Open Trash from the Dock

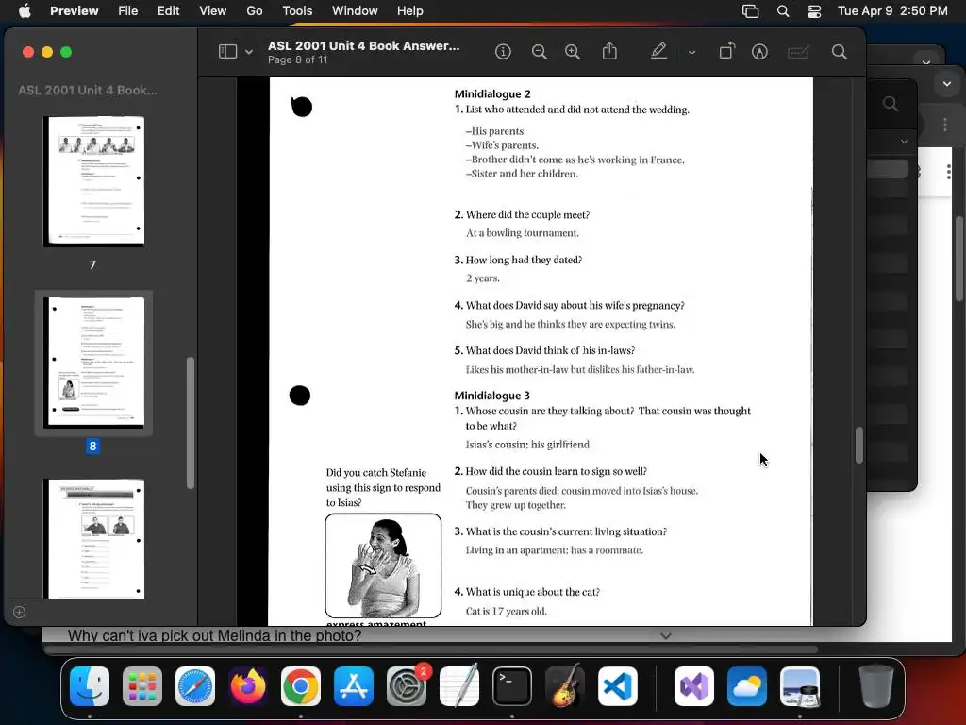click(876, 686)
